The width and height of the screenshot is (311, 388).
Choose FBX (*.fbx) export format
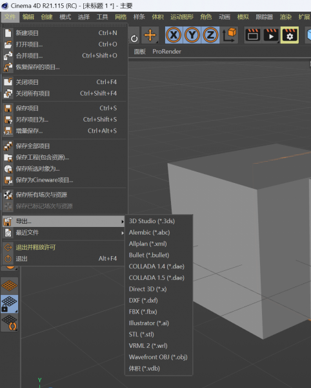click(143, 312)
